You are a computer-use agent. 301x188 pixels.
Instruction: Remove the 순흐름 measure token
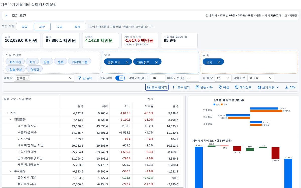tap(28, 78)
